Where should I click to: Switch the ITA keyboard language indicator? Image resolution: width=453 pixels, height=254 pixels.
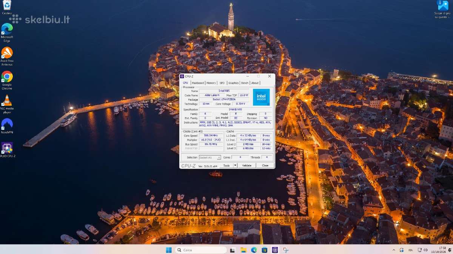411,250
